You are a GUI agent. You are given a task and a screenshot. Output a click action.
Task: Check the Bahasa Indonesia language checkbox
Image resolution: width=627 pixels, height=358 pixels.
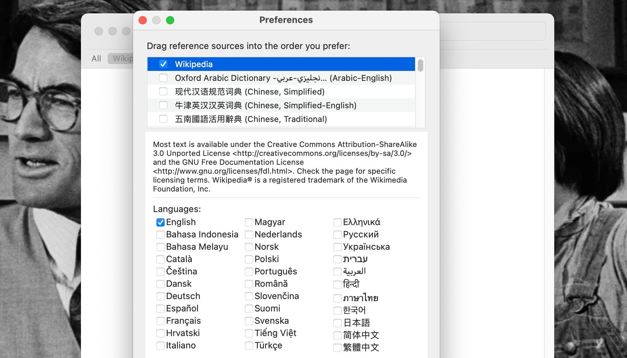[x=161, y=235]
